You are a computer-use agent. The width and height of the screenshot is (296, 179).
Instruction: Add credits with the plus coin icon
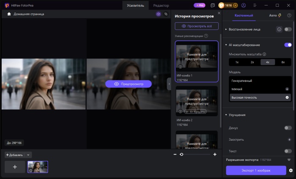pyautogui.click(x=235, y=5)
